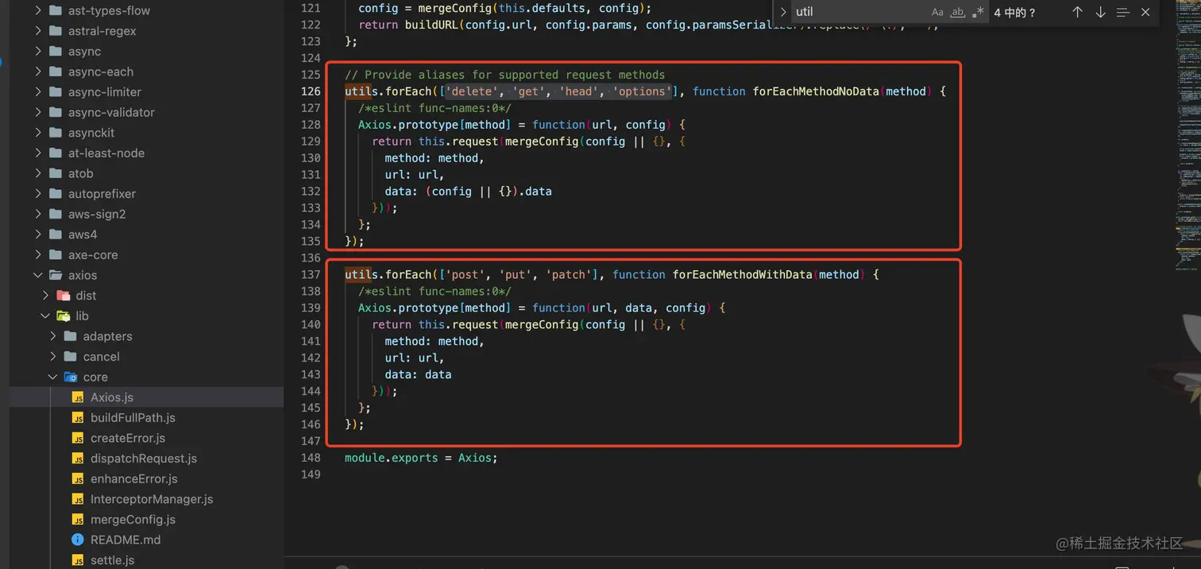Open dispatchRequest.js file

(x=144, y=459)
